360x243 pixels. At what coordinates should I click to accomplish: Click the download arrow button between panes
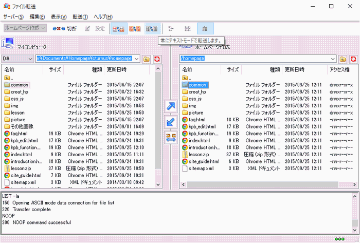coord(170,122)
